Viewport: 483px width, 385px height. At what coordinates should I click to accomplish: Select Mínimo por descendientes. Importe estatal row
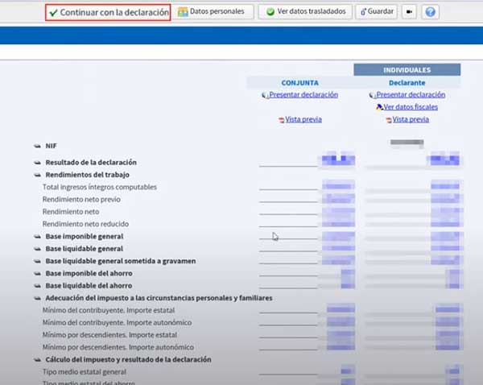click(x=109, y=335)
